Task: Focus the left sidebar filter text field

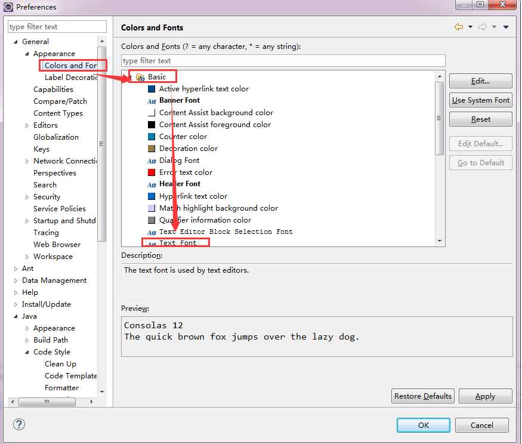Action: (x=57, y=27)
